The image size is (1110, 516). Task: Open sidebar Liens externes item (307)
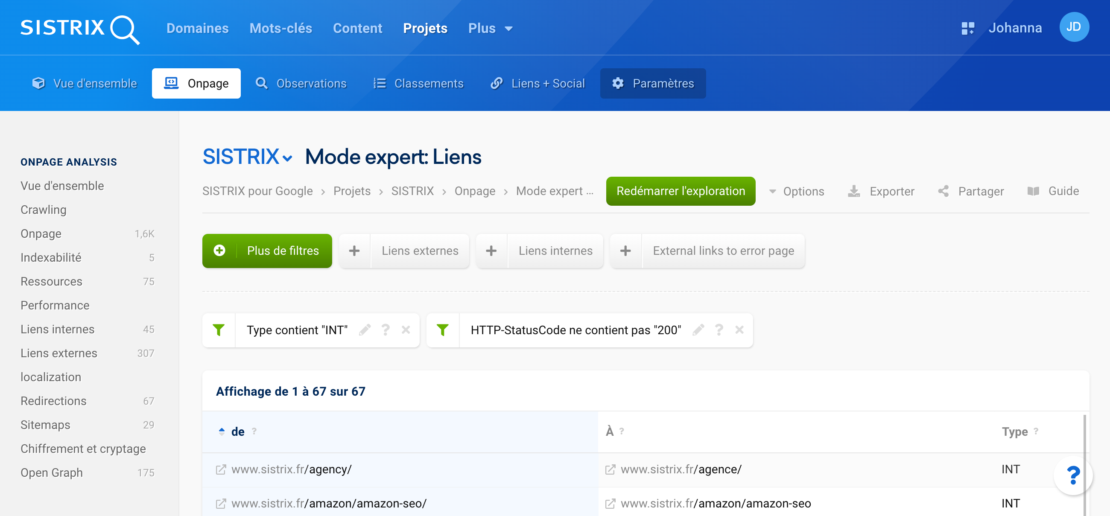[x=88, y=353]
